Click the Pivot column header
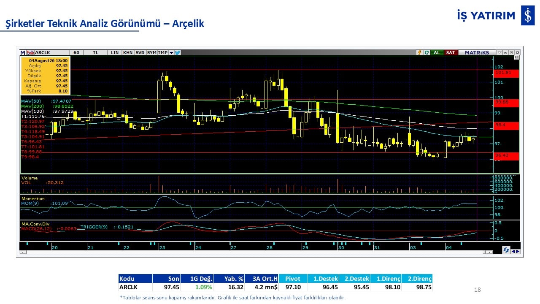The image size is (540, 304). tap(293, 279)
